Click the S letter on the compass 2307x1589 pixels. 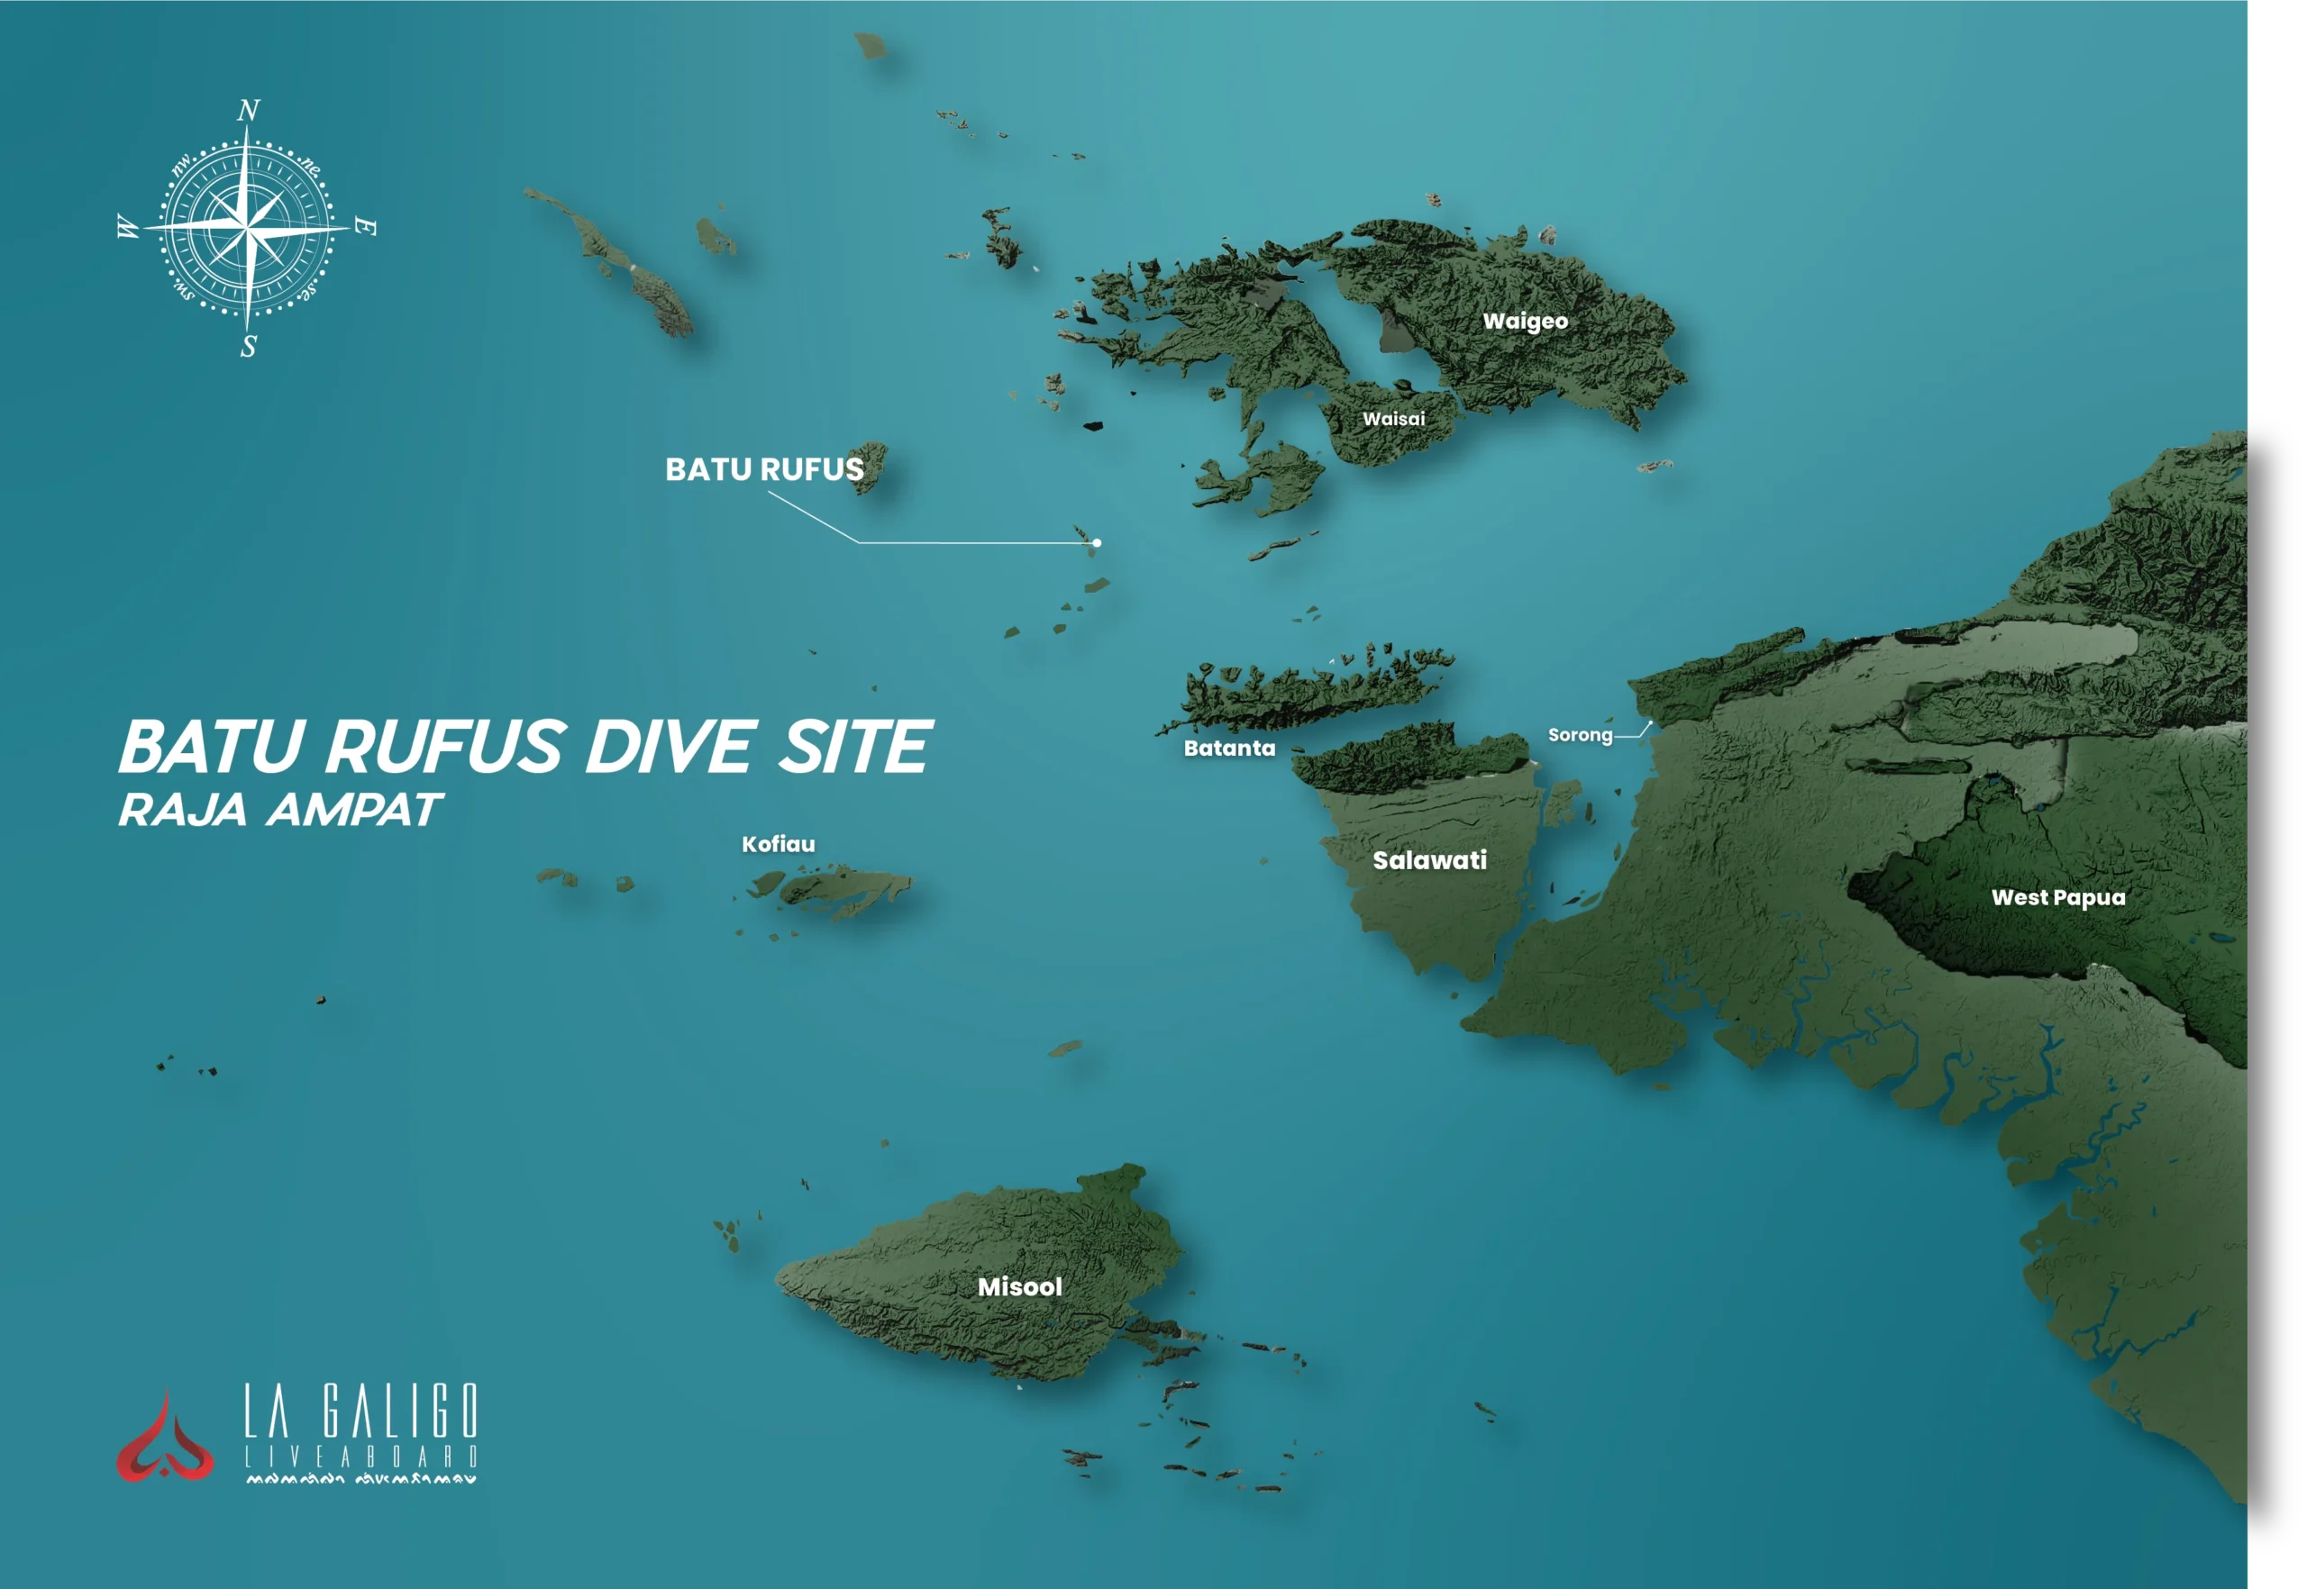[248, 347]
